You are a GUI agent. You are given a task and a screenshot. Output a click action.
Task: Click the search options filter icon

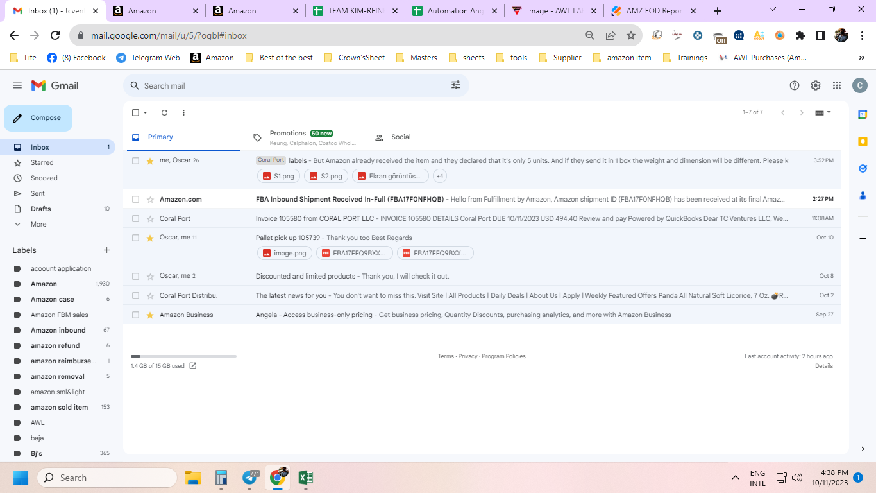point(456,85)
